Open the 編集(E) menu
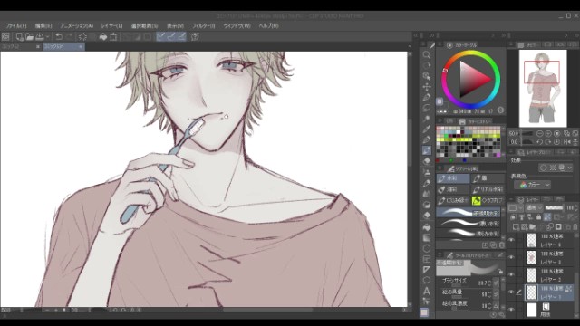Image resolution: width=580 pixels, height=326 pixels. point(43,26)
